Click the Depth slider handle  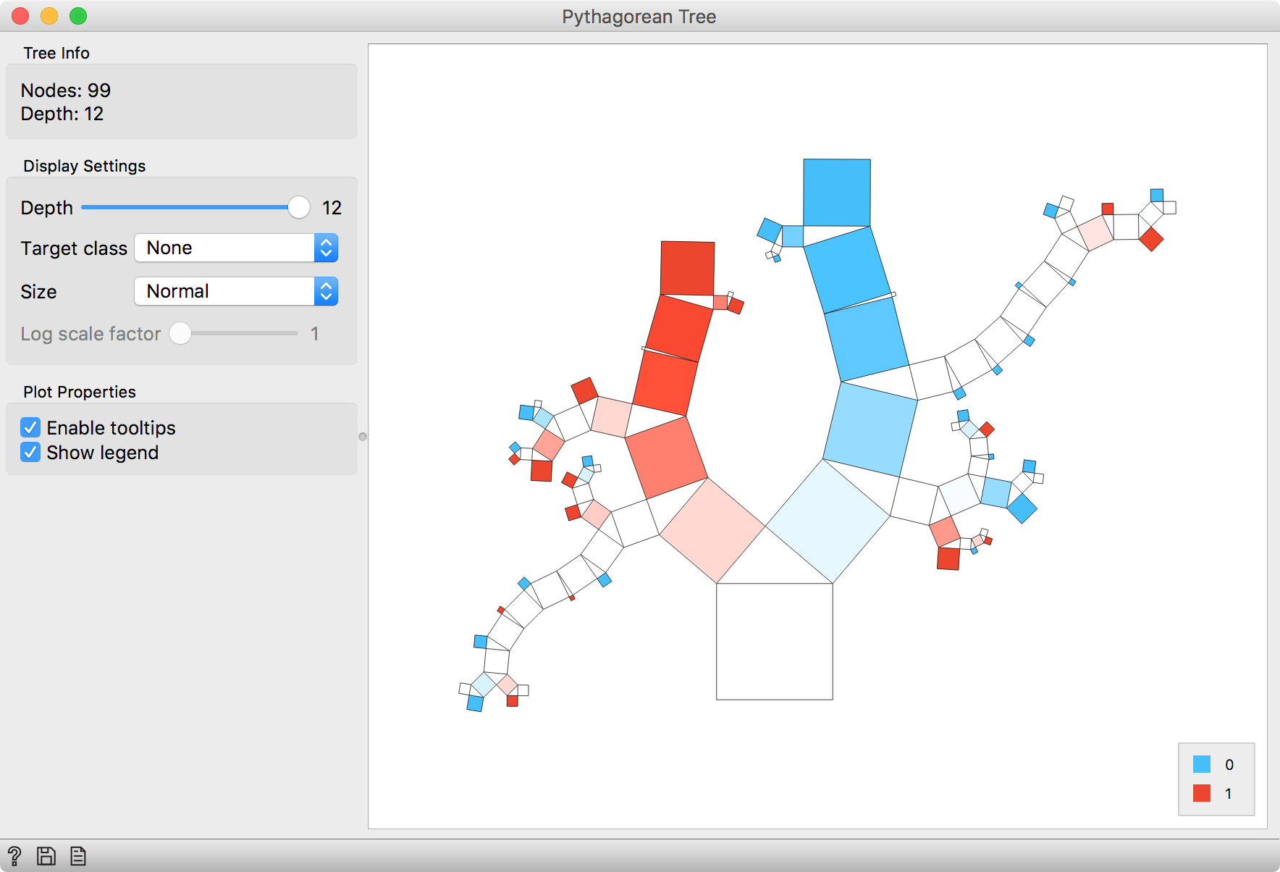[298, 207]
